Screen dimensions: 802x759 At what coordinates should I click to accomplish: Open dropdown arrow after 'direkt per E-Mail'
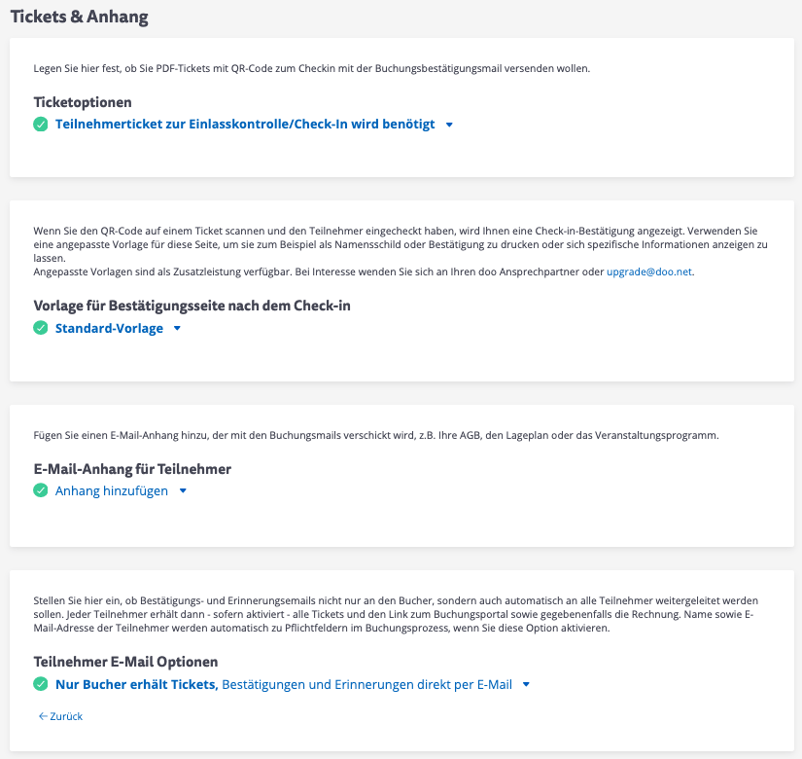526,685
